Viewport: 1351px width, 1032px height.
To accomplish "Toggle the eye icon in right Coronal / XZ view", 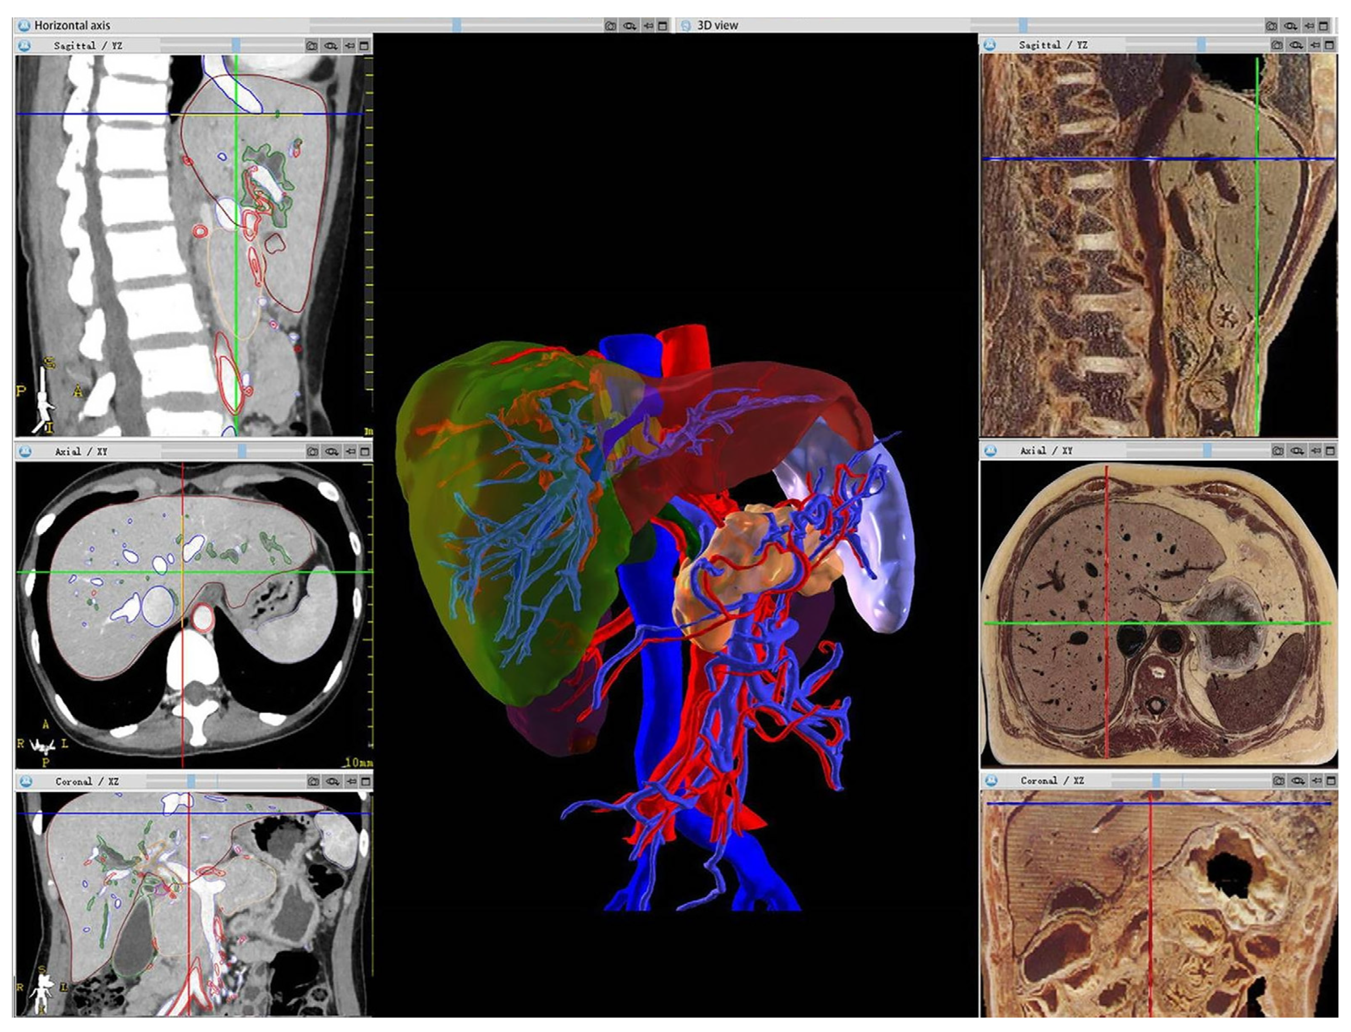I will click(x=1297, y=780).
